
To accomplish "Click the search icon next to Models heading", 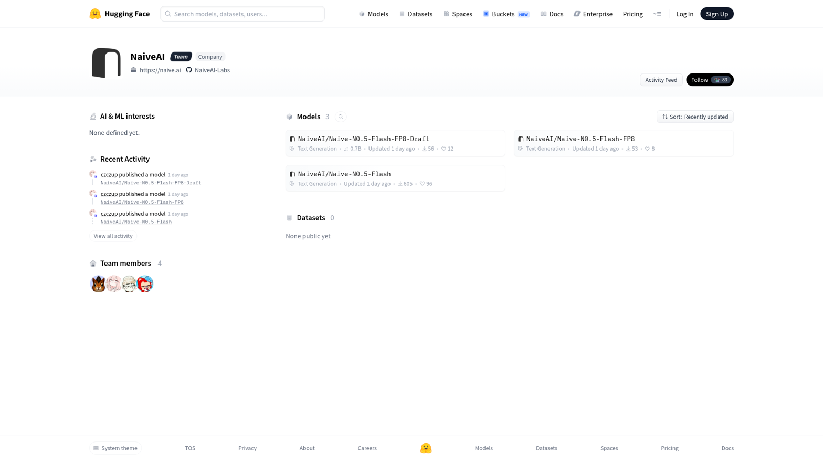I will coord(341,117).
